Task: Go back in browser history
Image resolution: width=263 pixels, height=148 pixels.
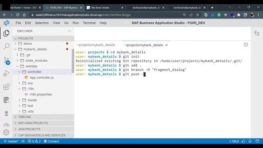Action: point(5,15)
